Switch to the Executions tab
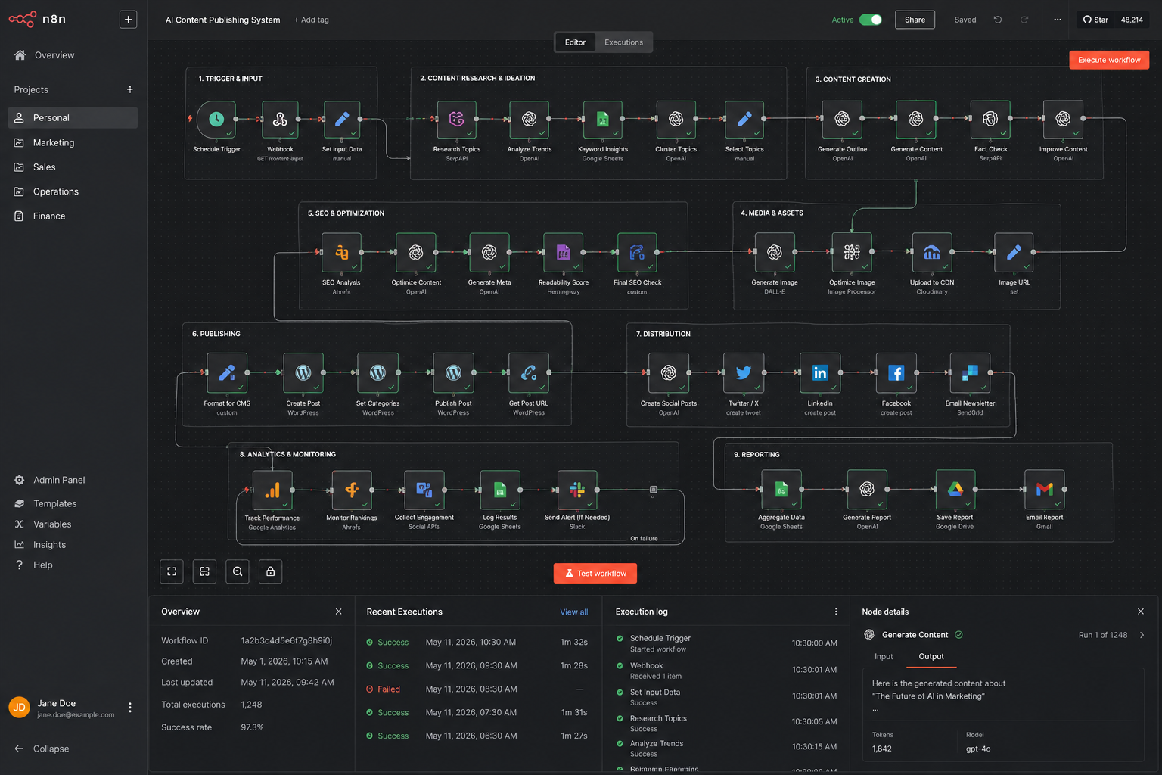The height and width of the screenshot is (775, 1162). click(623, 42)
